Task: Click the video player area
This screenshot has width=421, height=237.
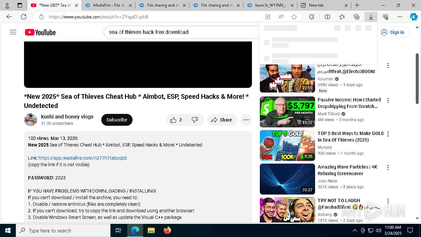Action: (x=138, y=65)
